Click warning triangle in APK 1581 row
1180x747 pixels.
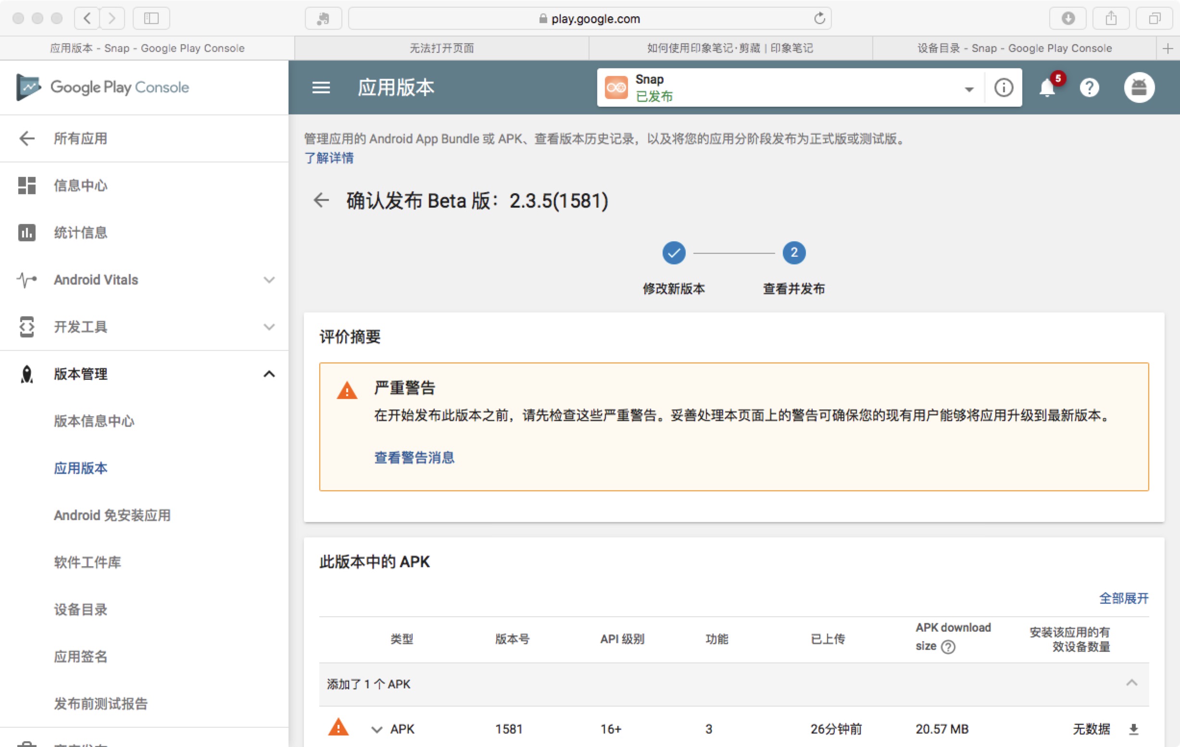point(338,727)
